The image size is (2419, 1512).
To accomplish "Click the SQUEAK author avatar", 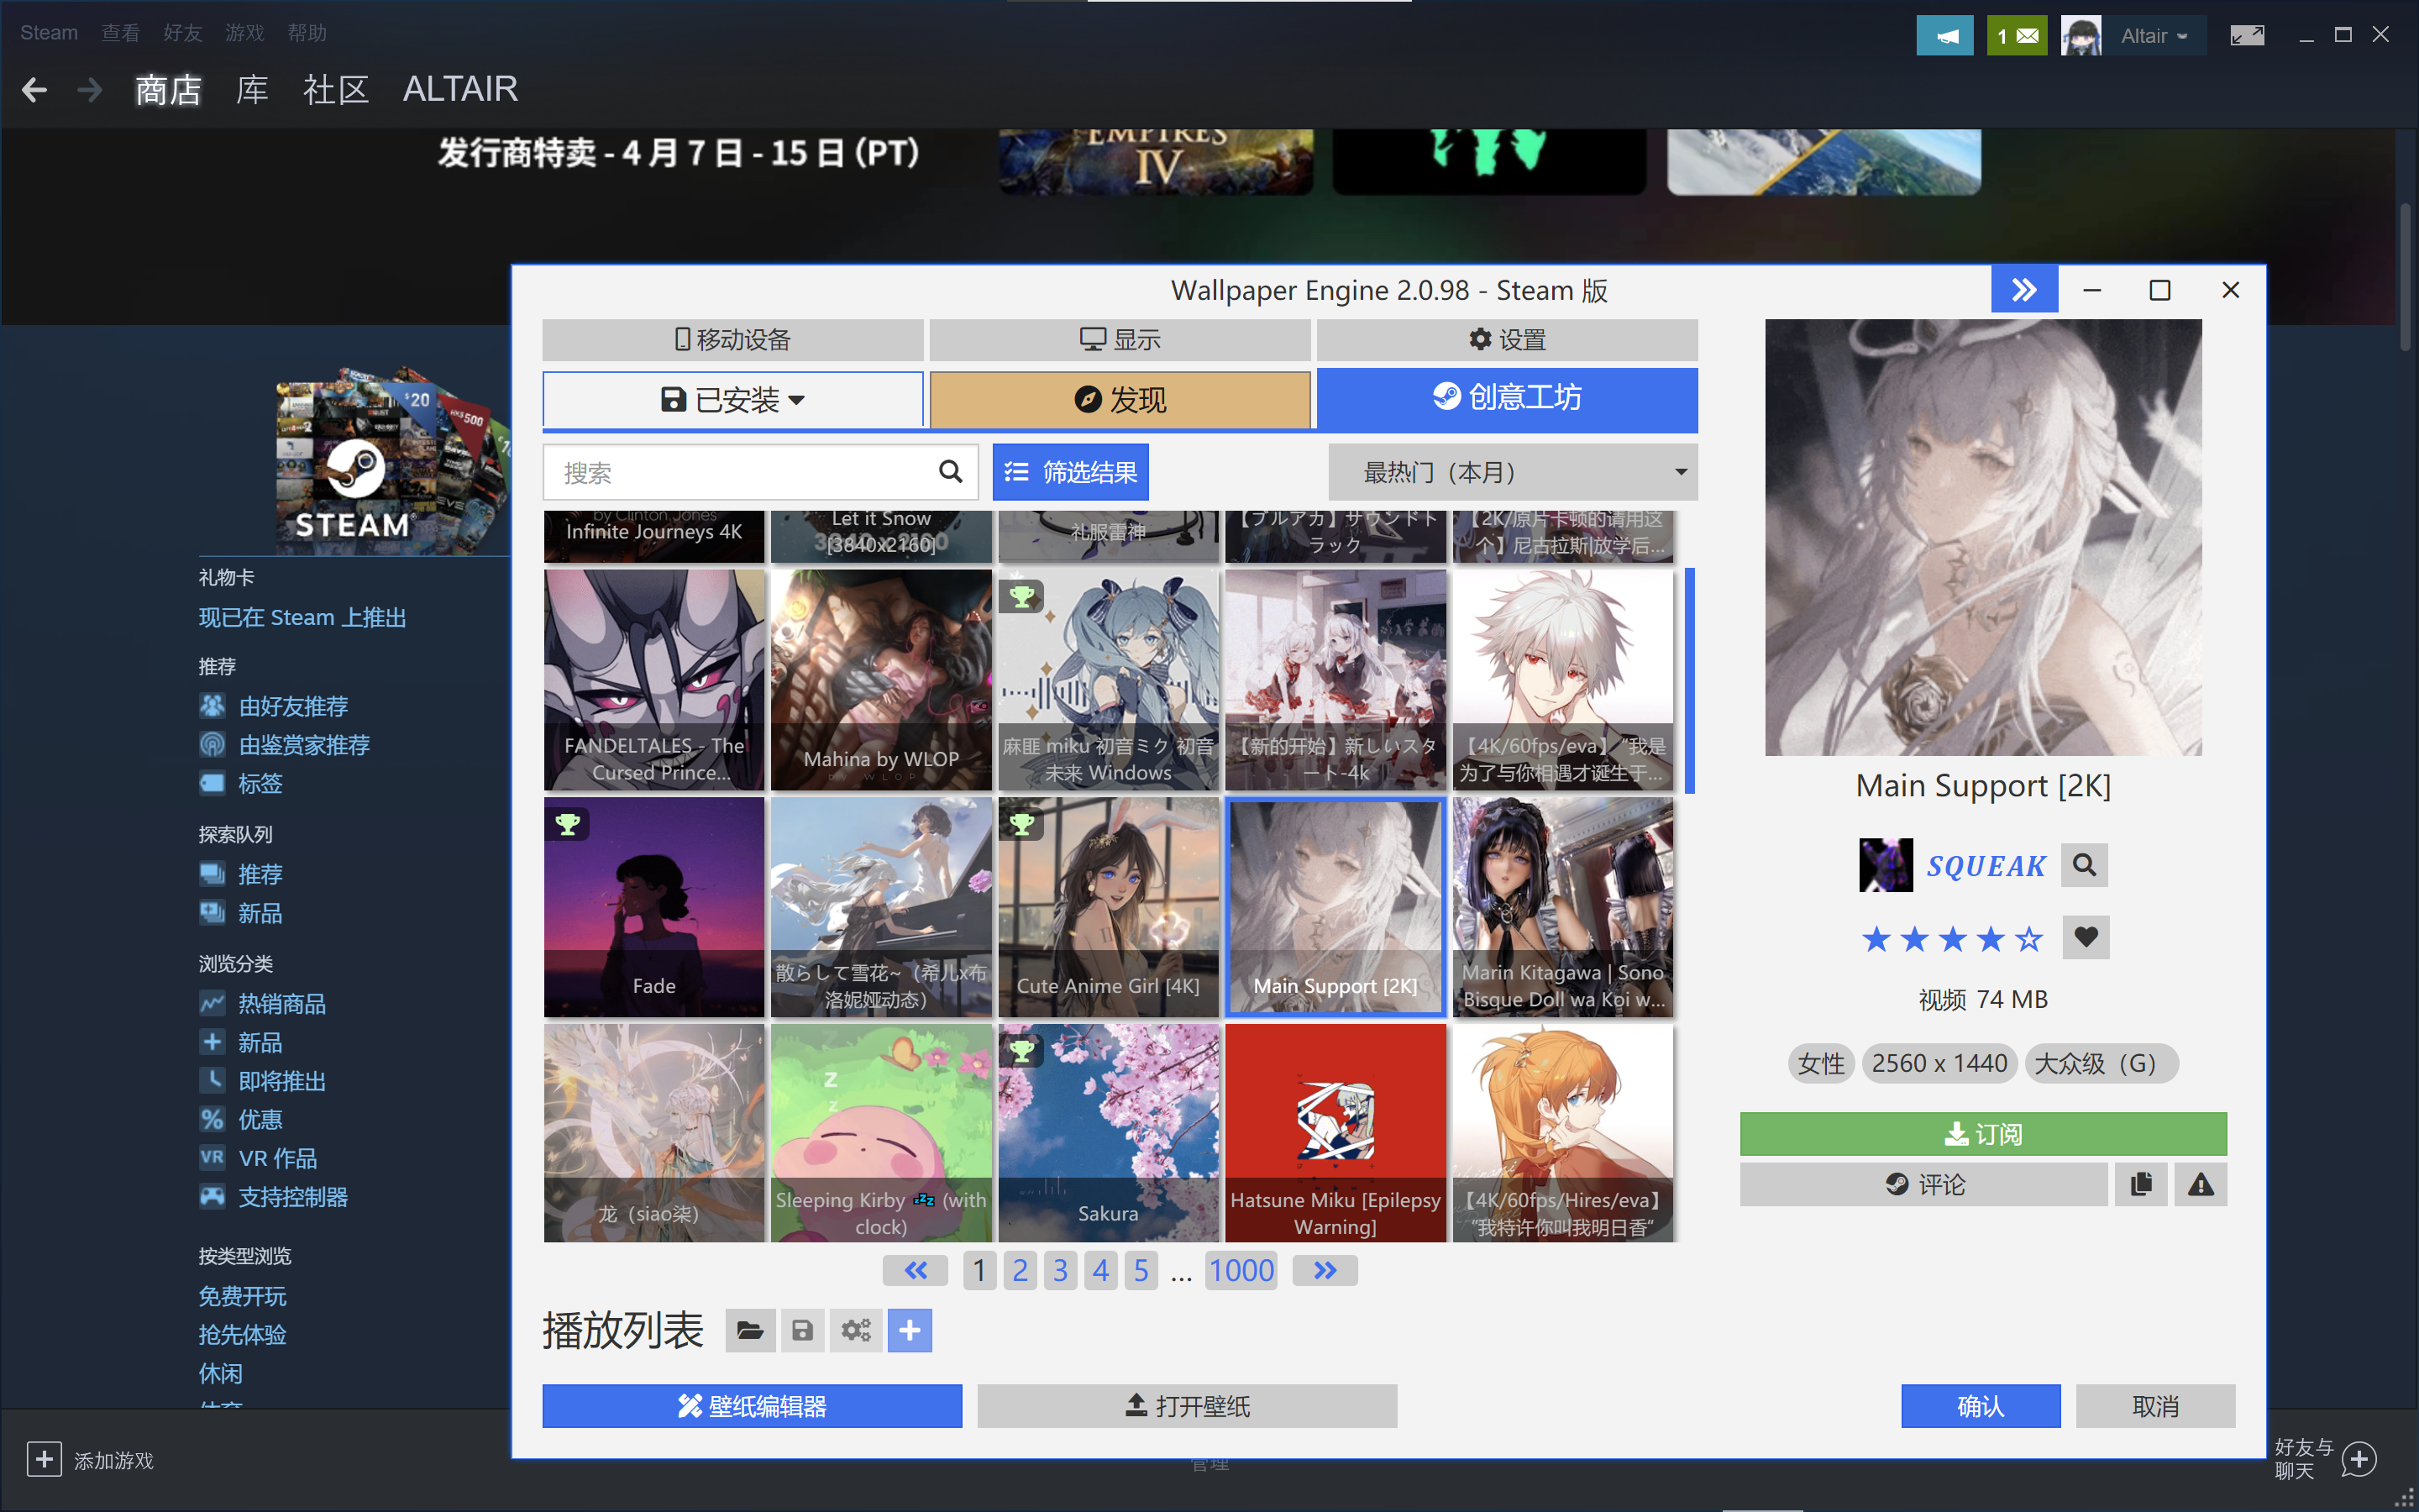I will pyautogui.click(x=1885, y=865).
